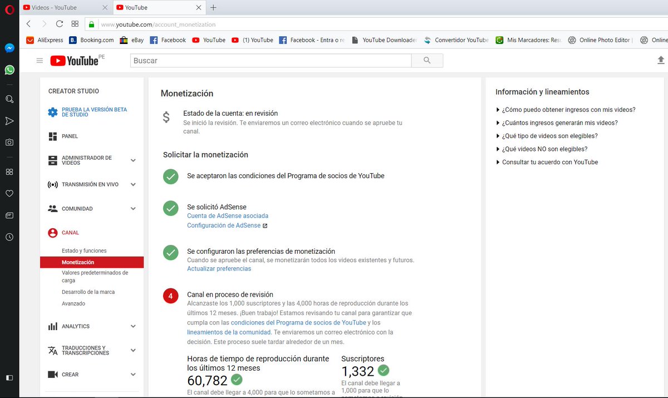The image size is (668, 398).
Task: Open the history clock icon in sidebar
Action: point(9,237)
